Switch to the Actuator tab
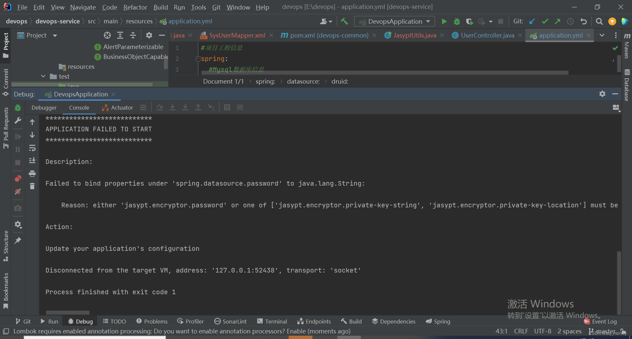This screenshot has height=339, width=632. [x=117, y=108]
